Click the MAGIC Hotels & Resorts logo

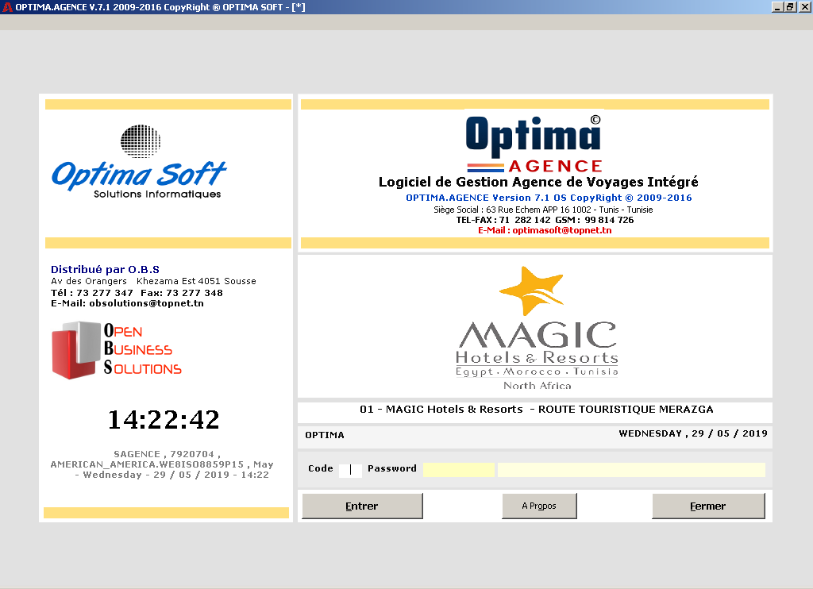538,328
